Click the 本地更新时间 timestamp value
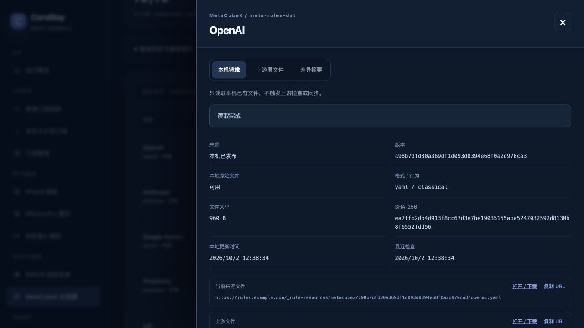 point(239,258)
